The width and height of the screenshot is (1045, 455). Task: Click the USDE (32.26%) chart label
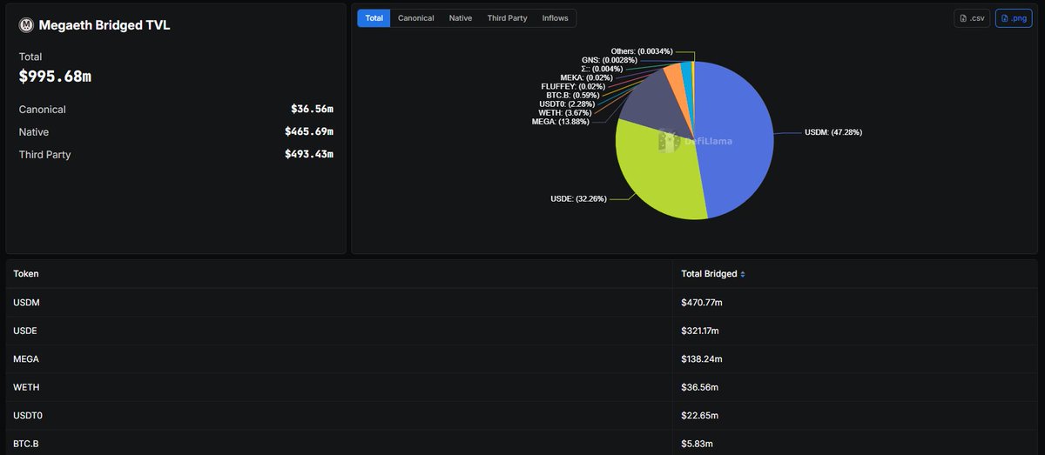click(x=578, y=198)
